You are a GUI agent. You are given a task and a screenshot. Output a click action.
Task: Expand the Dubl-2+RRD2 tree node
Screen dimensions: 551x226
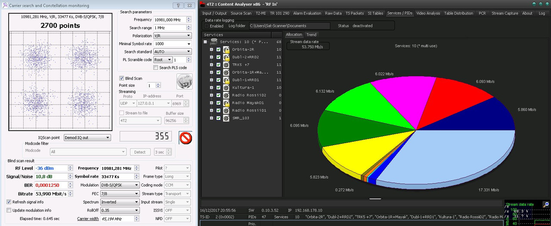(x=211, y=57)
